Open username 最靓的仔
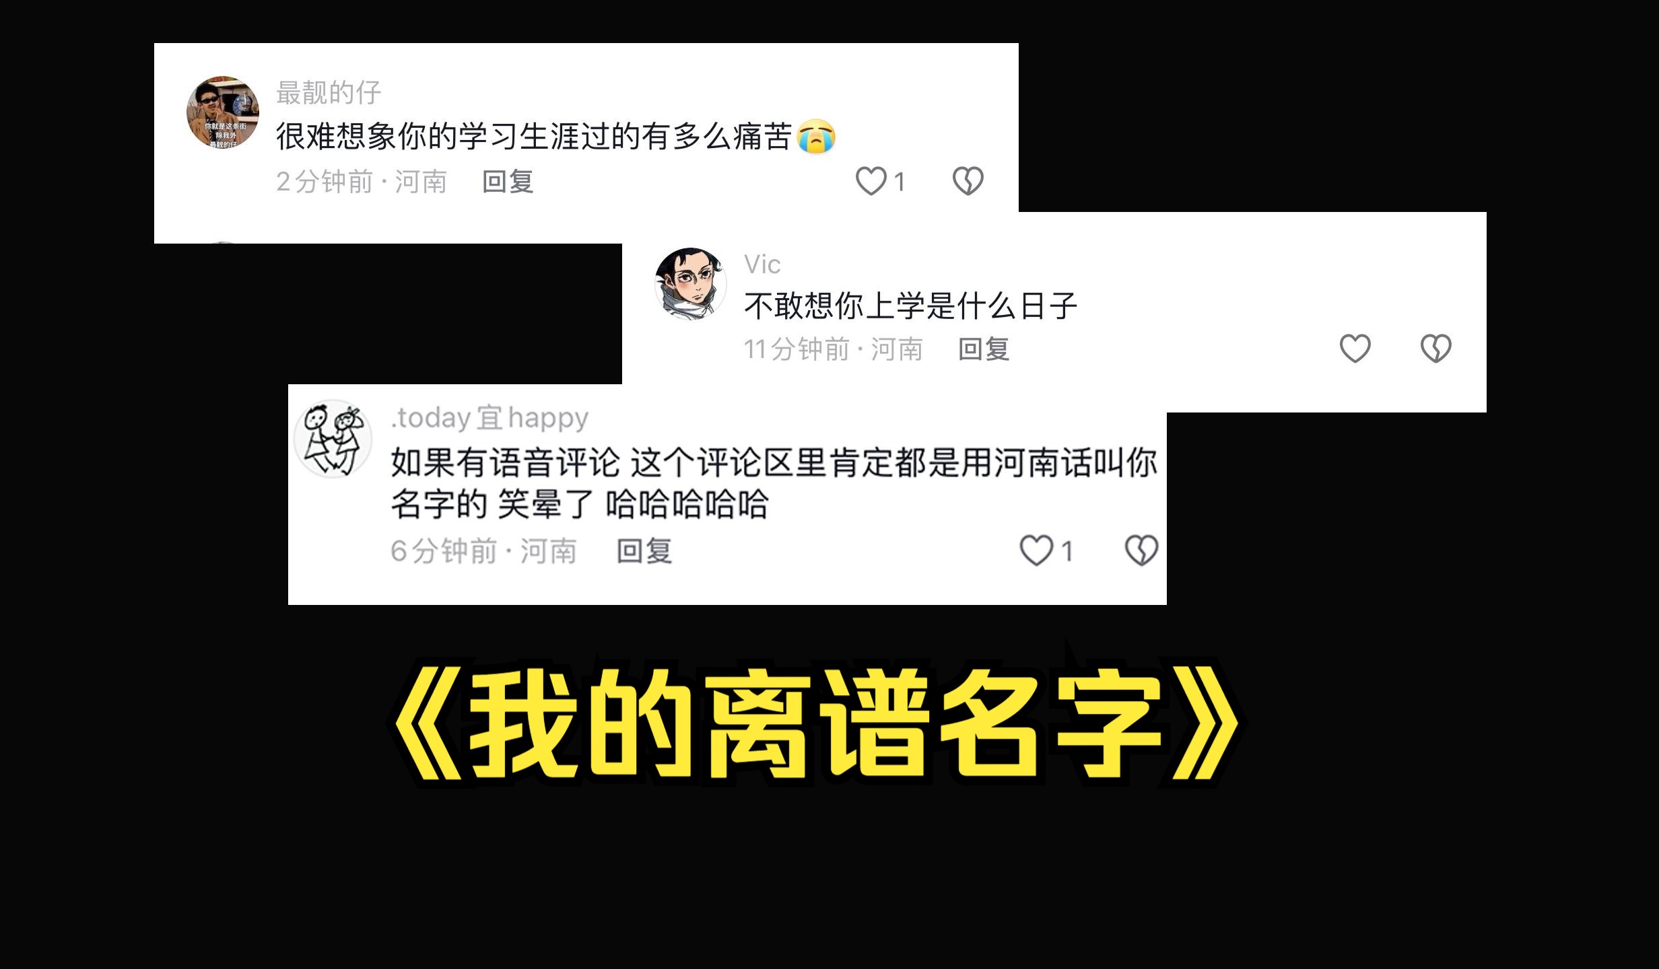 point(329,93)
